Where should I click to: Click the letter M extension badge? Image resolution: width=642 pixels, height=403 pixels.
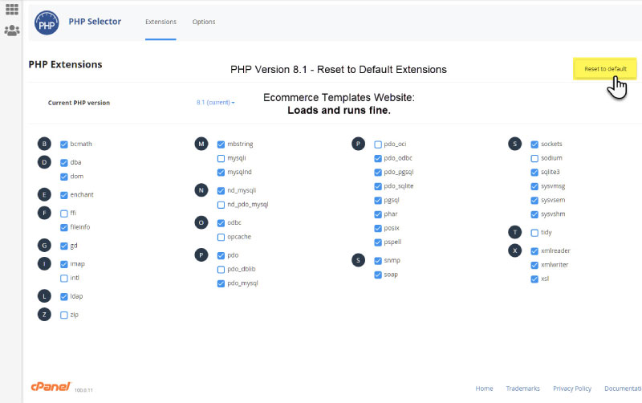(201, 144)
